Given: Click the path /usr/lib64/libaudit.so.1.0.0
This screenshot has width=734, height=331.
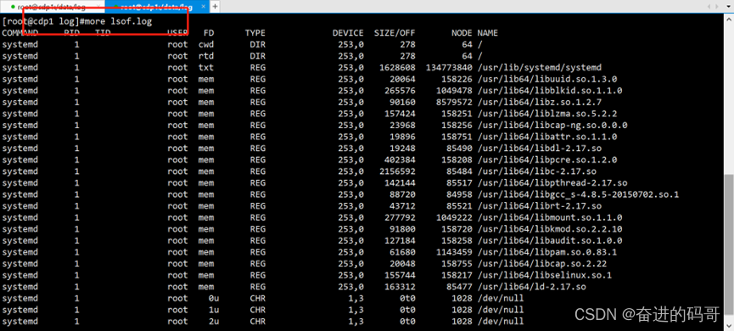Looking at the screenshot, I should [550, 241].
